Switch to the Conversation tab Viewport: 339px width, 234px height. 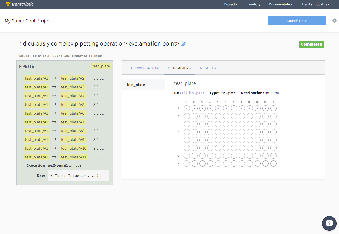pyautogui.click(x=145, y=68)
